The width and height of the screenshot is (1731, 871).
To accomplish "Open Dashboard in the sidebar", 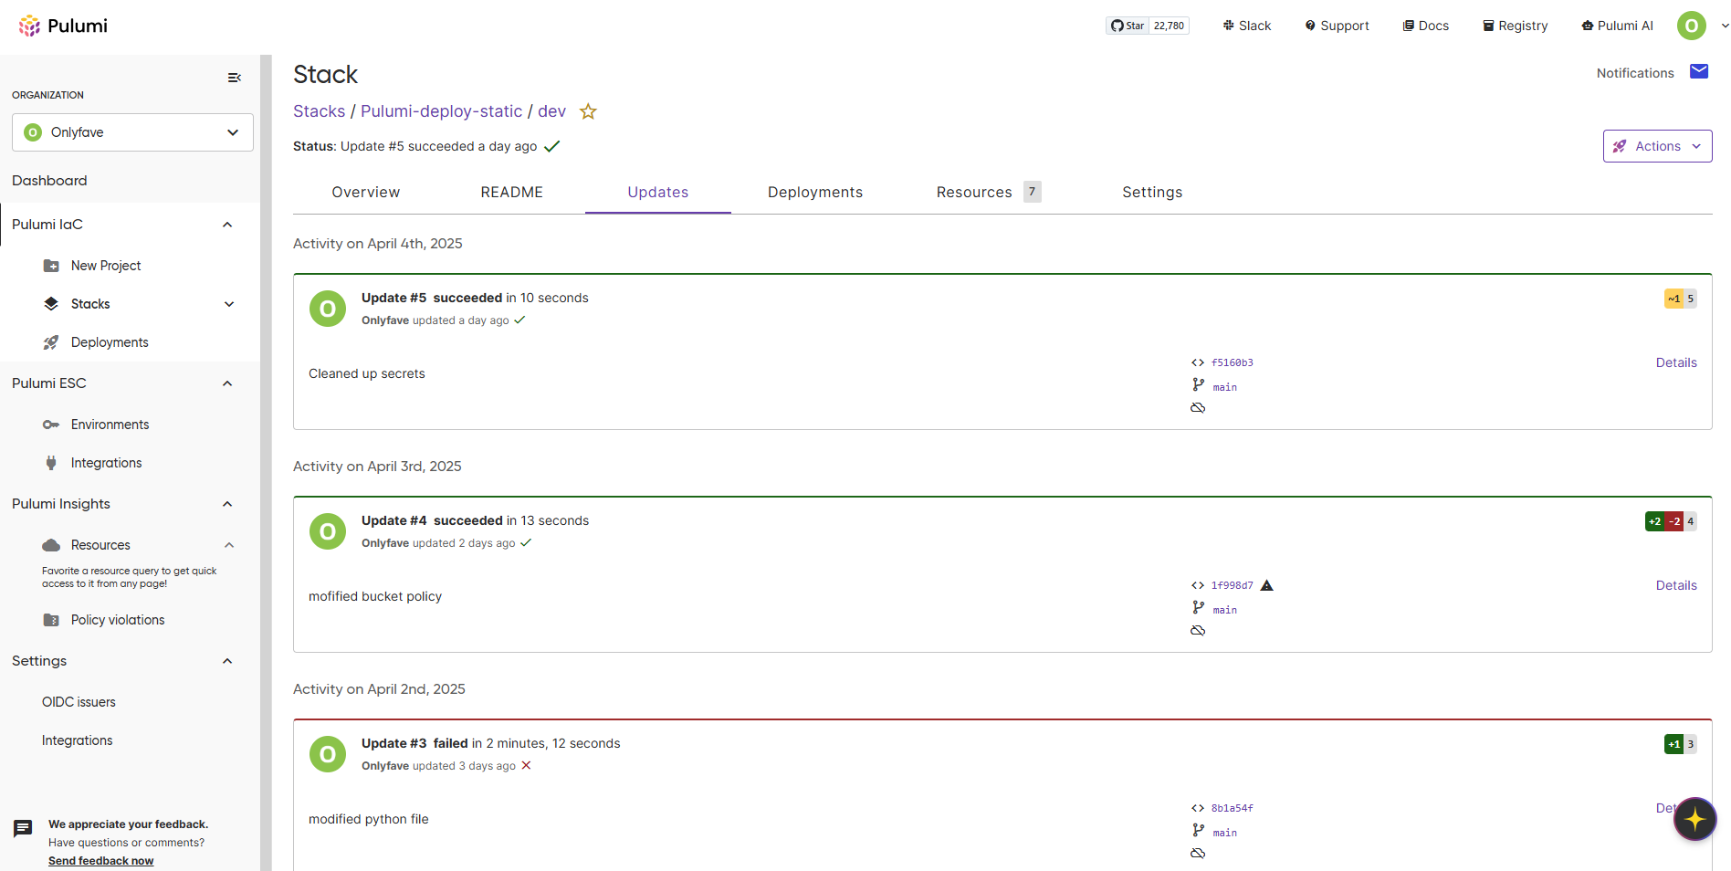I will [x=49, y=181].
